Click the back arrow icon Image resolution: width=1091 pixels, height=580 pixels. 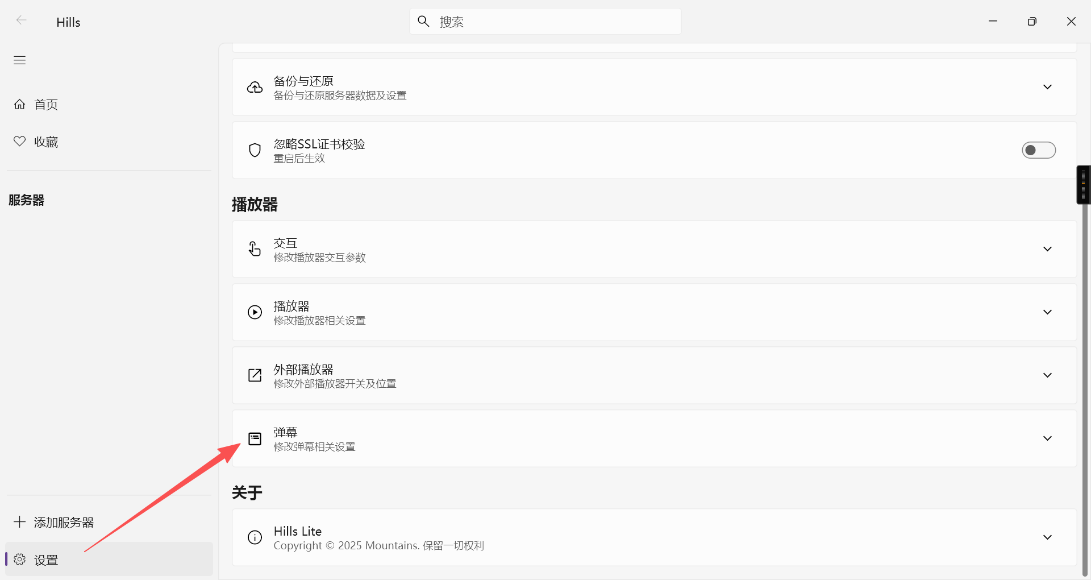tap(21, 21)
